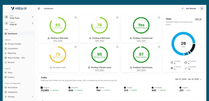Viewport: 209px width, 101px height.
Task: Click the visby.ai logo
Action: coord(19,8)
